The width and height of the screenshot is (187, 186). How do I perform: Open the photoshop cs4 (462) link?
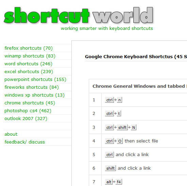coord(28,111)
